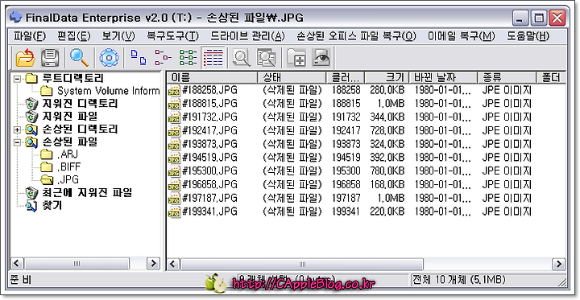
Task: Open the 편집(E) menu
Action: coord(74,36)
